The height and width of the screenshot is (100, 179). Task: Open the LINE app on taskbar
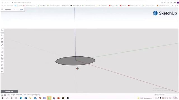point(49,98)
